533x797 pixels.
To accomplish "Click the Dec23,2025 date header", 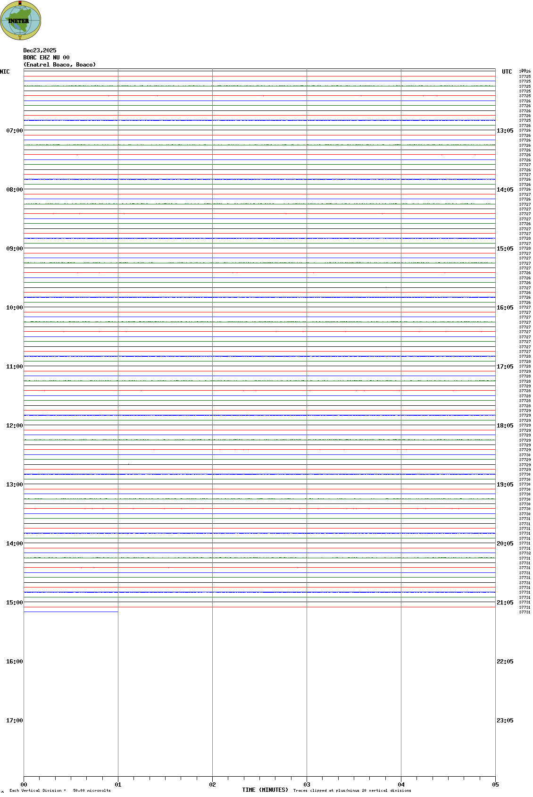I will coord(40,50).
